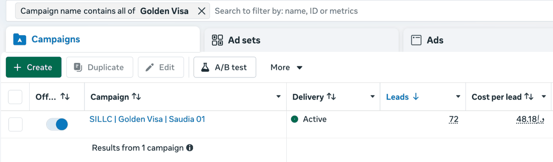Click the Ads window icon
Image resolution: width=553 pixels, height=162 pixels.
pyautogui.click(x=416, y=40)
